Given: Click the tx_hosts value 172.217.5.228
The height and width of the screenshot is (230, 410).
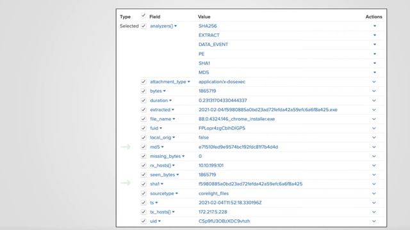Looking at the screenshot, I should (x=213, y=211).
